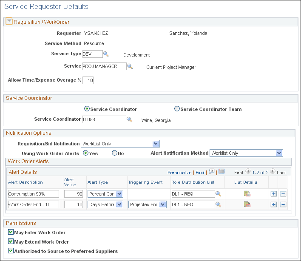Click DL1 - REQ field in Consumption row
Image resolution: width=301 pixels, height=261 pixels.
click(193, 194)
